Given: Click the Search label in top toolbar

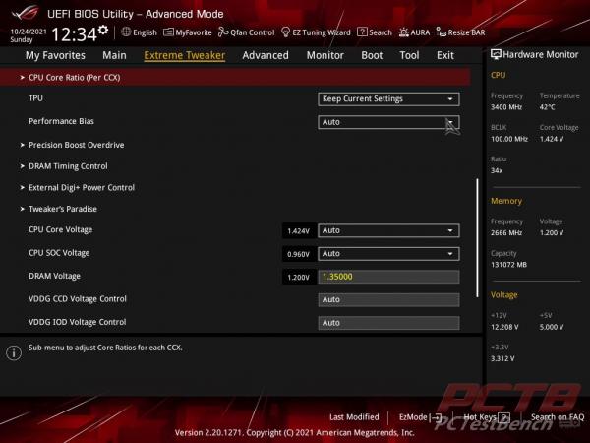Looking at the screenshot, I should (x=381, y=32).
